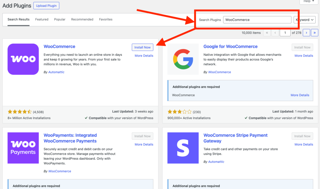
Task: Click '8+ Million Active Installations' text
Action: [x=29, y=118]
